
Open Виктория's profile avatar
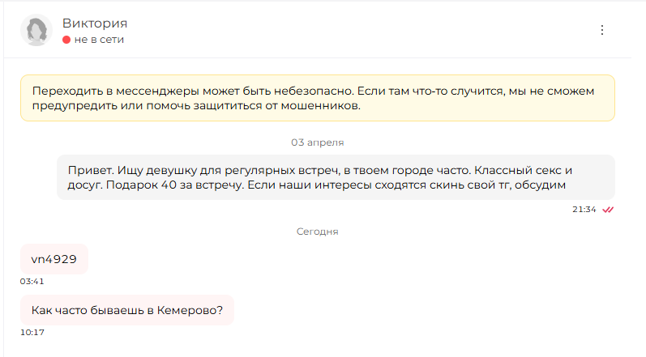coord(36,30)
